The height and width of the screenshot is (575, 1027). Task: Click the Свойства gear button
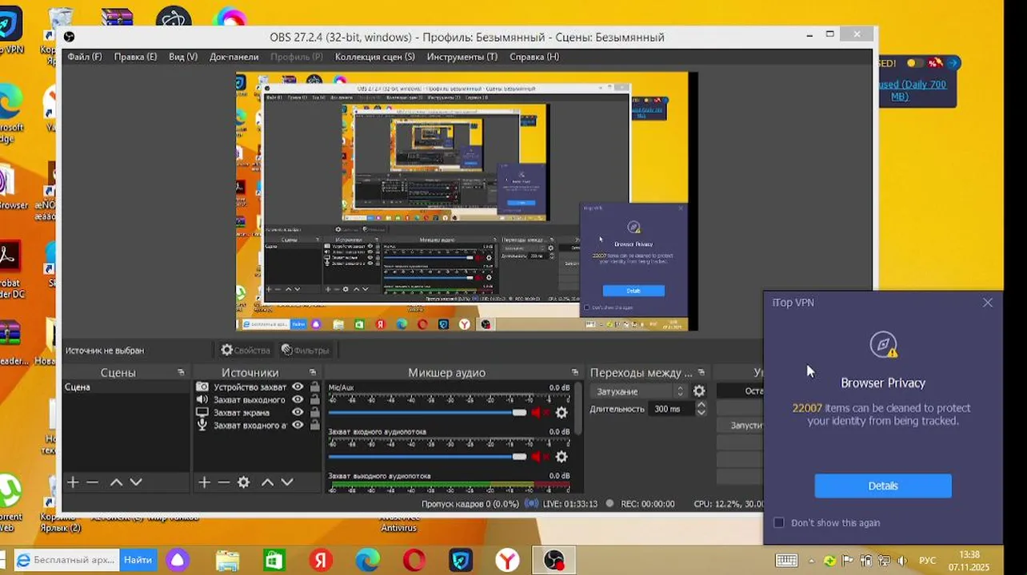(246, 350)
